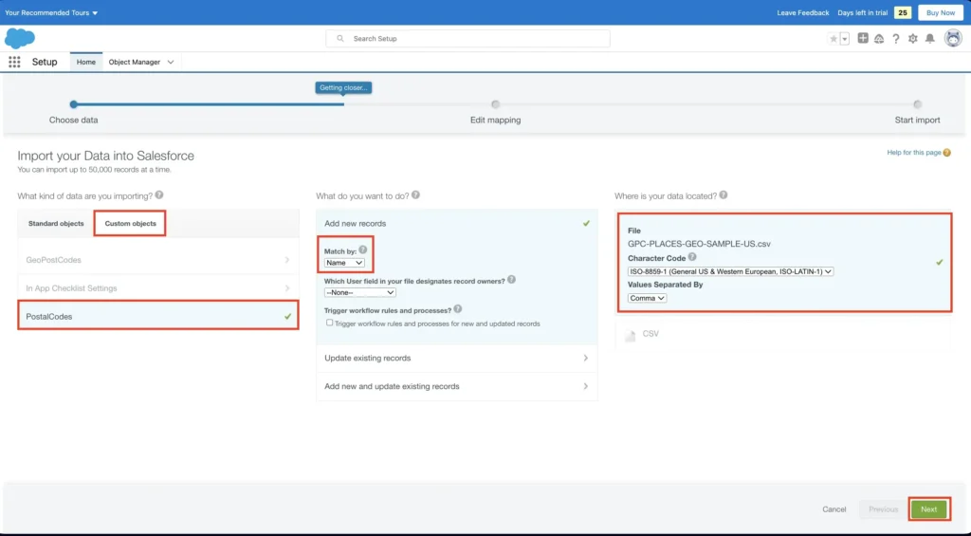Screen dimensions: 971x536
Task: Click the Salesforce cloud logo
Action: (20, 38)
